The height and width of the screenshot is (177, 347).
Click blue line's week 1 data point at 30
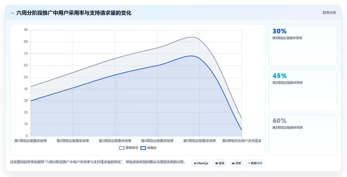coord(31,101)
